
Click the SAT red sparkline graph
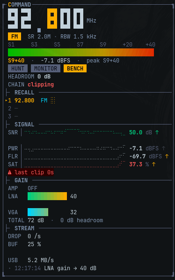tap(75, 164)
